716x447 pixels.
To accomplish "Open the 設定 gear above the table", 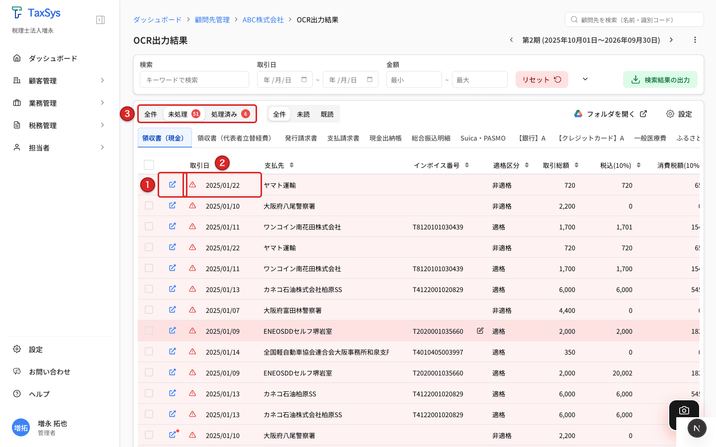I will point(679,114).
